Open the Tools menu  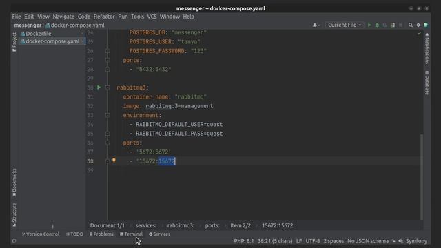(138, 17)
